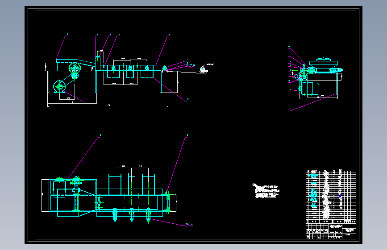This screenshot has height=250, width=387.
Task: Select the magenta leader pointing to plan view motor
Action: pyautogui.click(x=83, y=158)
